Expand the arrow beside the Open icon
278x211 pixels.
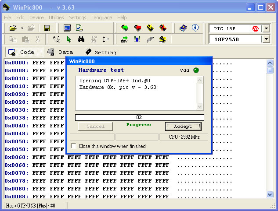(22, 28)
